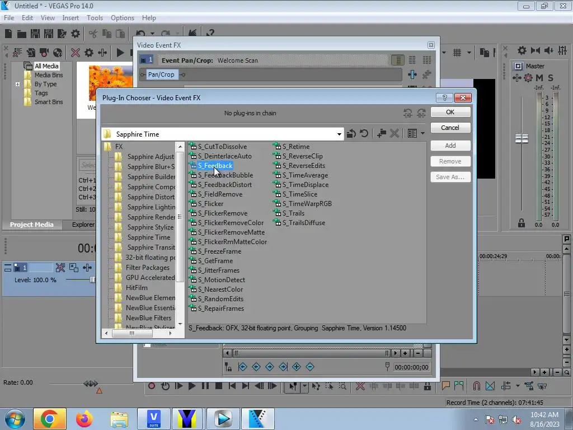Select the S_Retime plug-in

click(x=292, y=147)
